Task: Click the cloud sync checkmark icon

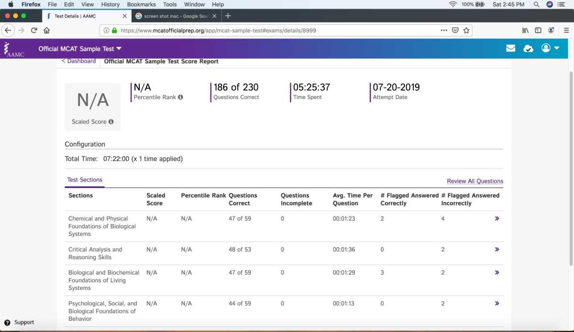Action: point(529,49)
